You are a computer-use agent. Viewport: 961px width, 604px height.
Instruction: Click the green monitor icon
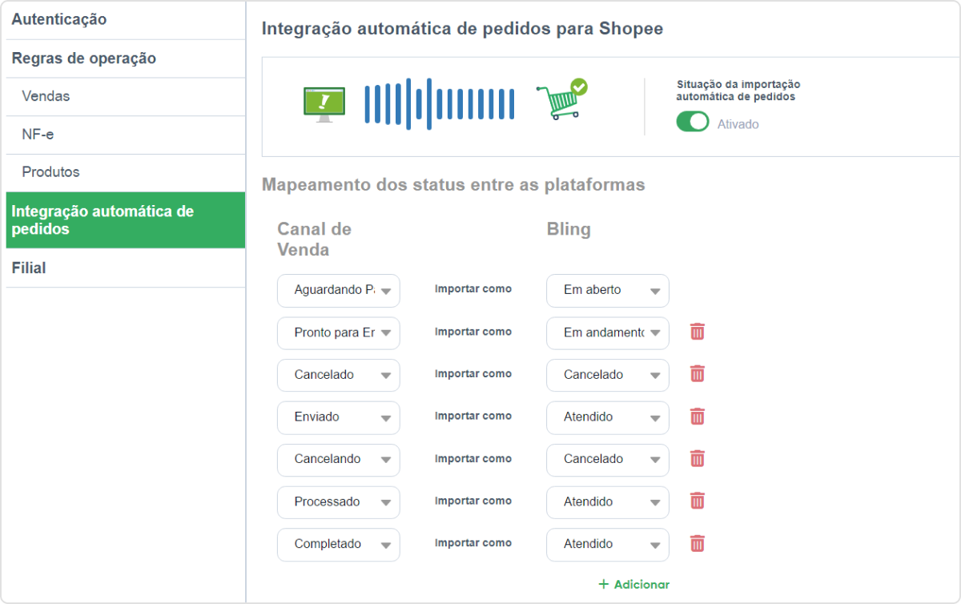tap(324, 104)
